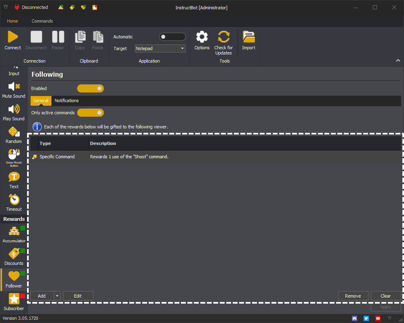This screenshot has width=404, height=323.
Task: Collapse the ribbon with chevron
Action: [398, 61]
